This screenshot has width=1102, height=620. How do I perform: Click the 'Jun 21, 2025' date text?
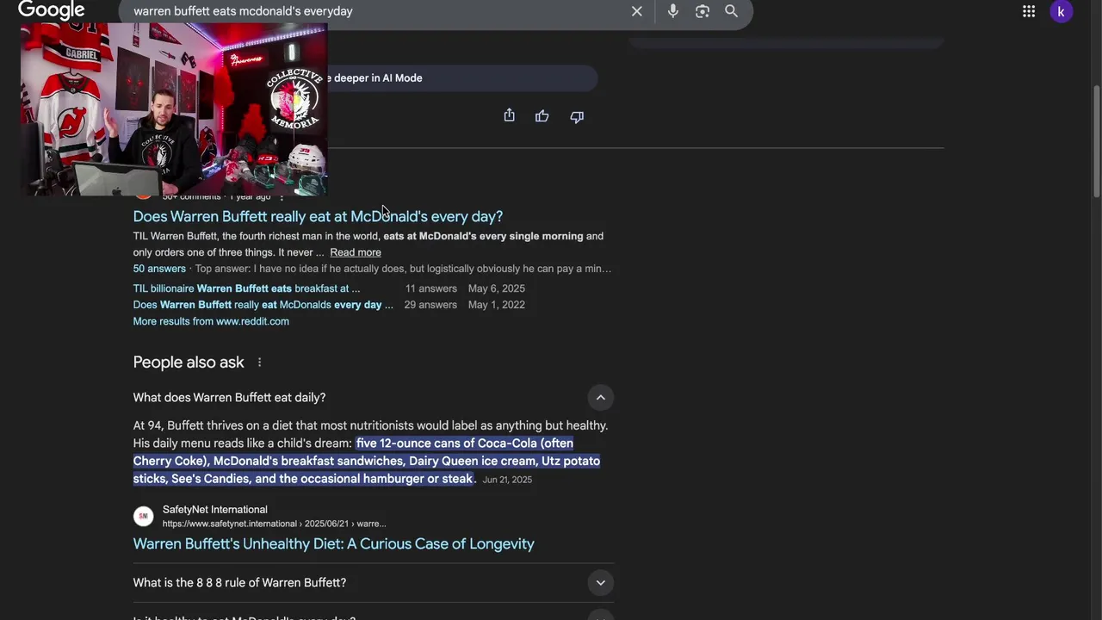click(507, 480)
